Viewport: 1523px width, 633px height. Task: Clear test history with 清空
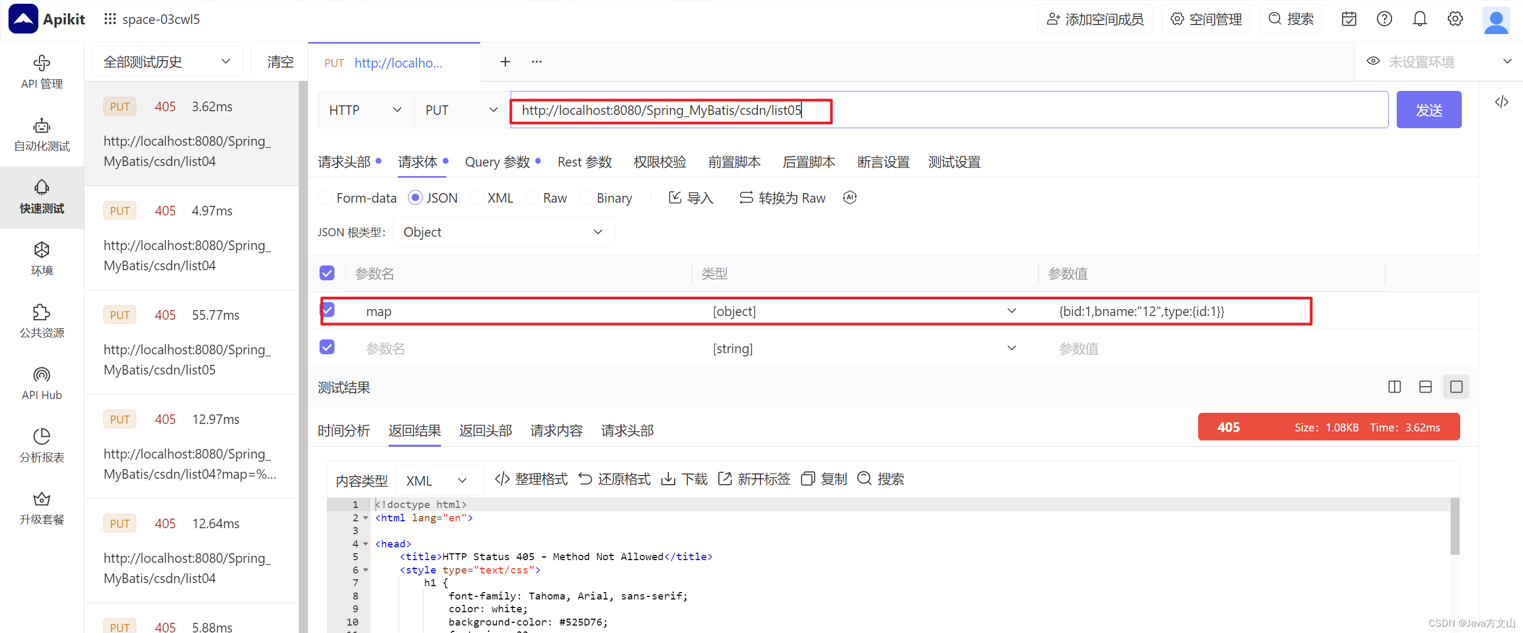point(280,61)
